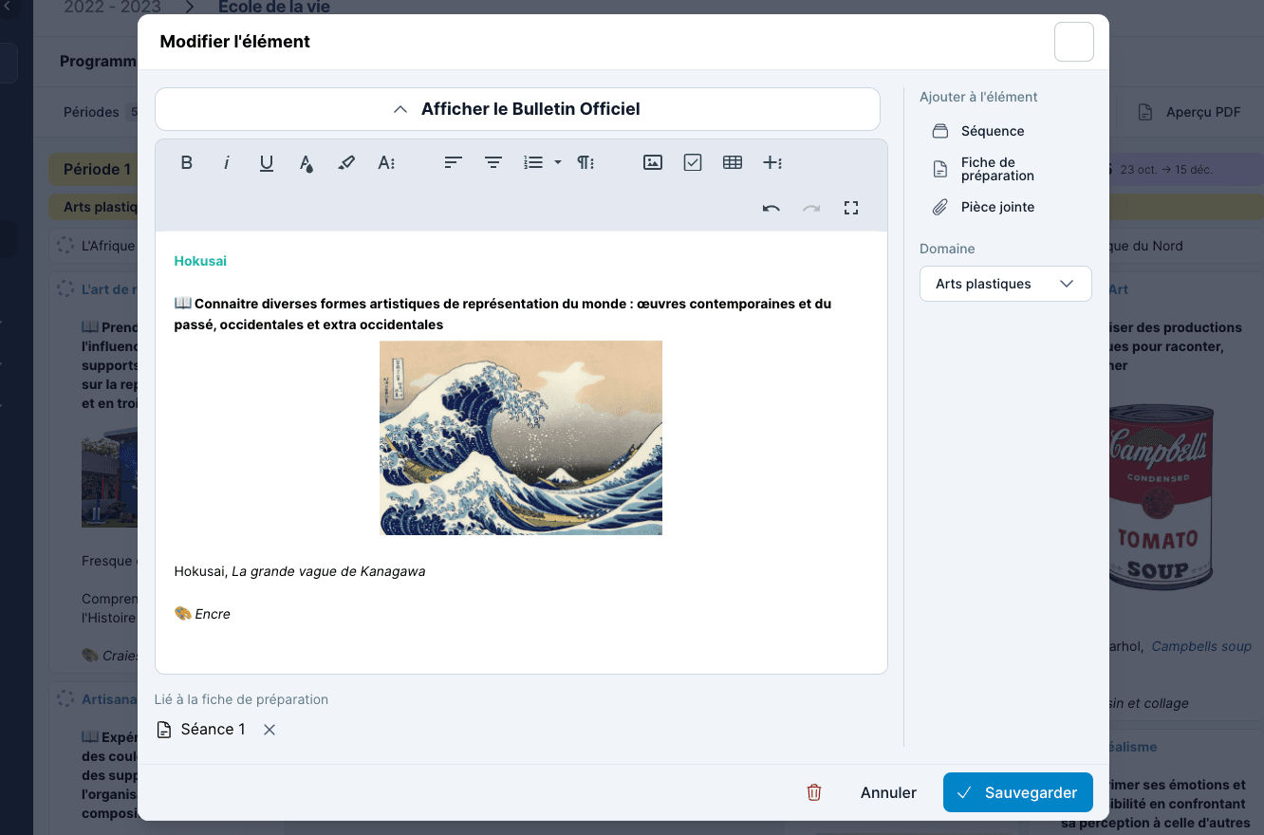The height and width of the screenshot is (835, 1264).
Task: Toggle bold formatting in the editor
Action: [x=187, y=162]
